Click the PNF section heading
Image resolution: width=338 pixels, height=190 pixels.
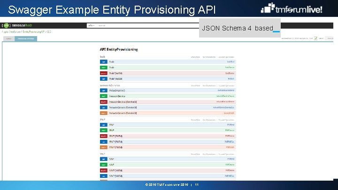pos(103,120)
